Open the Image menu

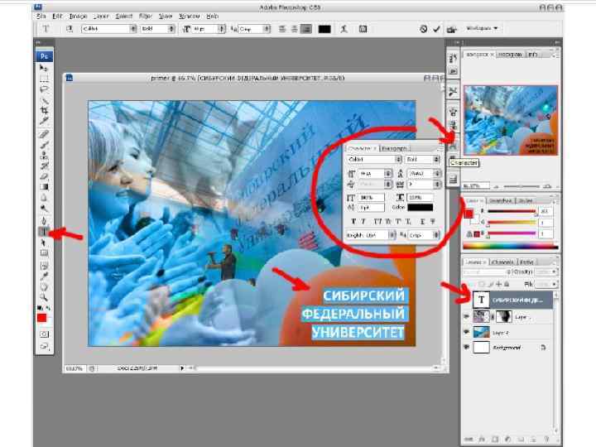point(78,16)
